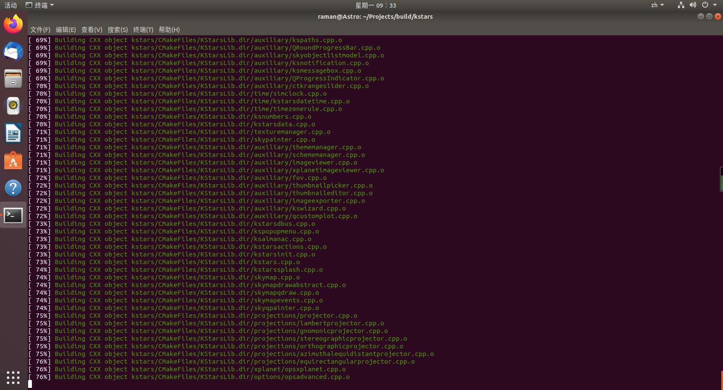The height and width of the screenshot is (390, 723).
Task: Click line with thumbnailpicker.cpp.o
Action: [x=200, y=185]
